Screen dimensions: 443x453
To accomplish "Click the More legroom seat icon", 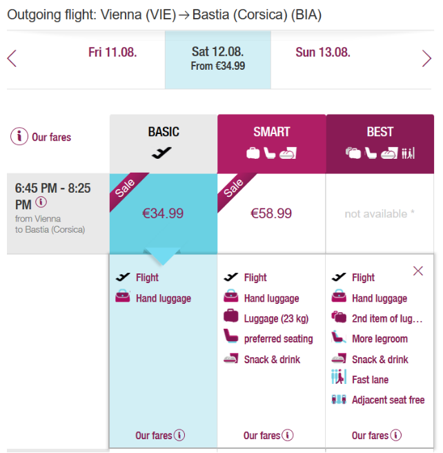I will pyautogui.click(x=339, y=337).
